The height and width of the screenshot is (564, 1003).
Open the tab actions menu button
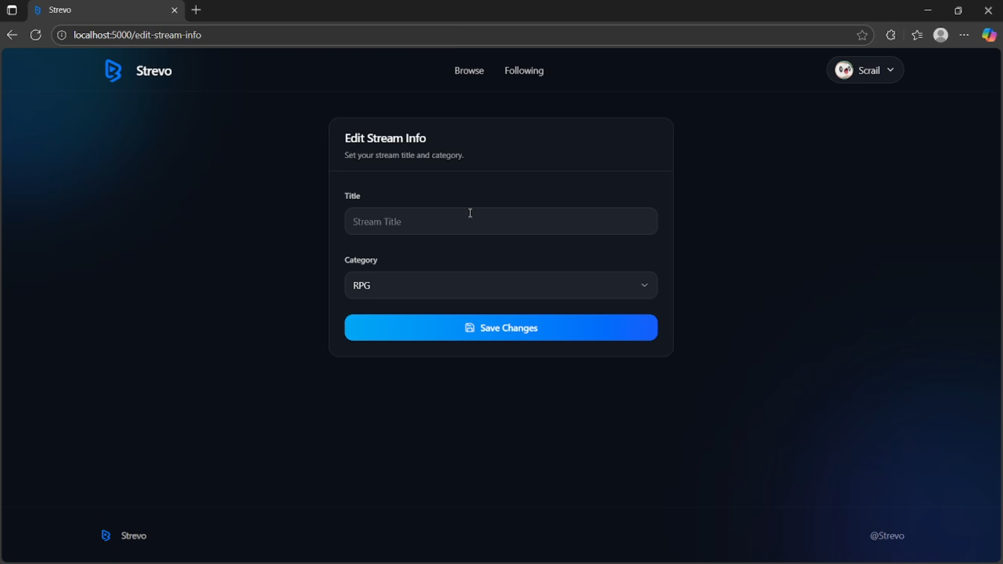12,10
